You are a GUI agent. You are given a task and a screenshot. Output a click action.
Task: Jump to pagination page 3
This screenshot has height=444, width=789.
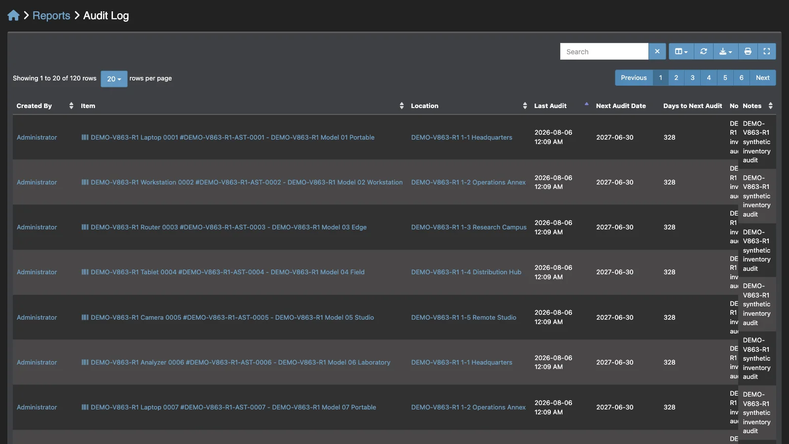(x=692, y=78)
